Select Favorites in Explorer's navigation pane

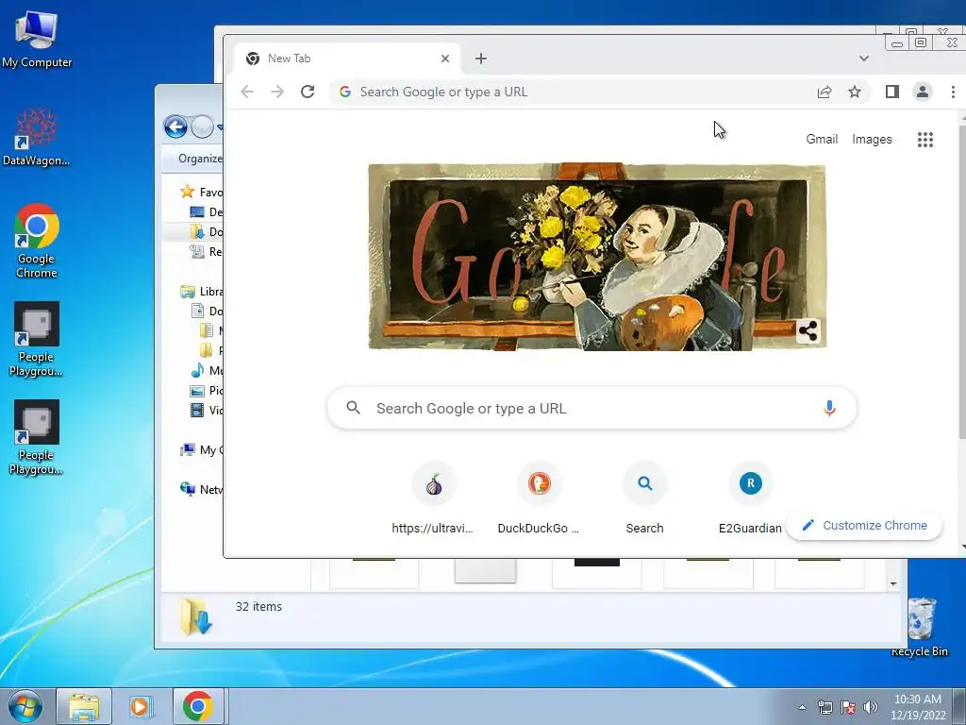point(202,192)
